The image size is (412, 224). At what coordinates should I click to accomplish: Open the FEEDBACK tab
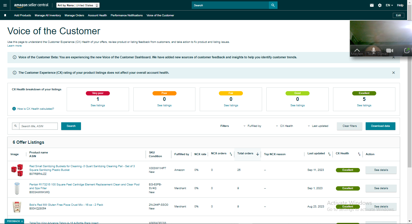[14, 221]
